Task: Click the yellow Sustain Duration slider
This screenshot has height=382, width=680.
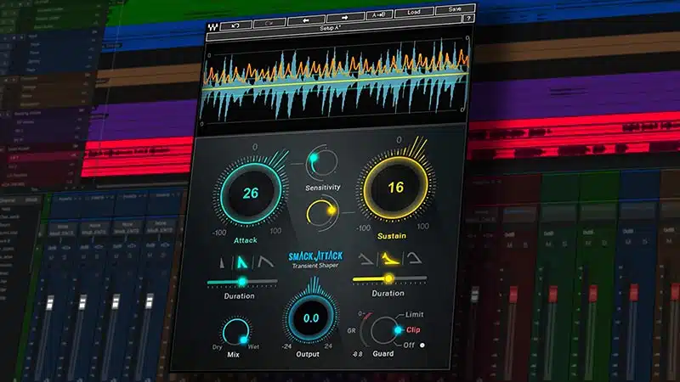Action: 389,279
